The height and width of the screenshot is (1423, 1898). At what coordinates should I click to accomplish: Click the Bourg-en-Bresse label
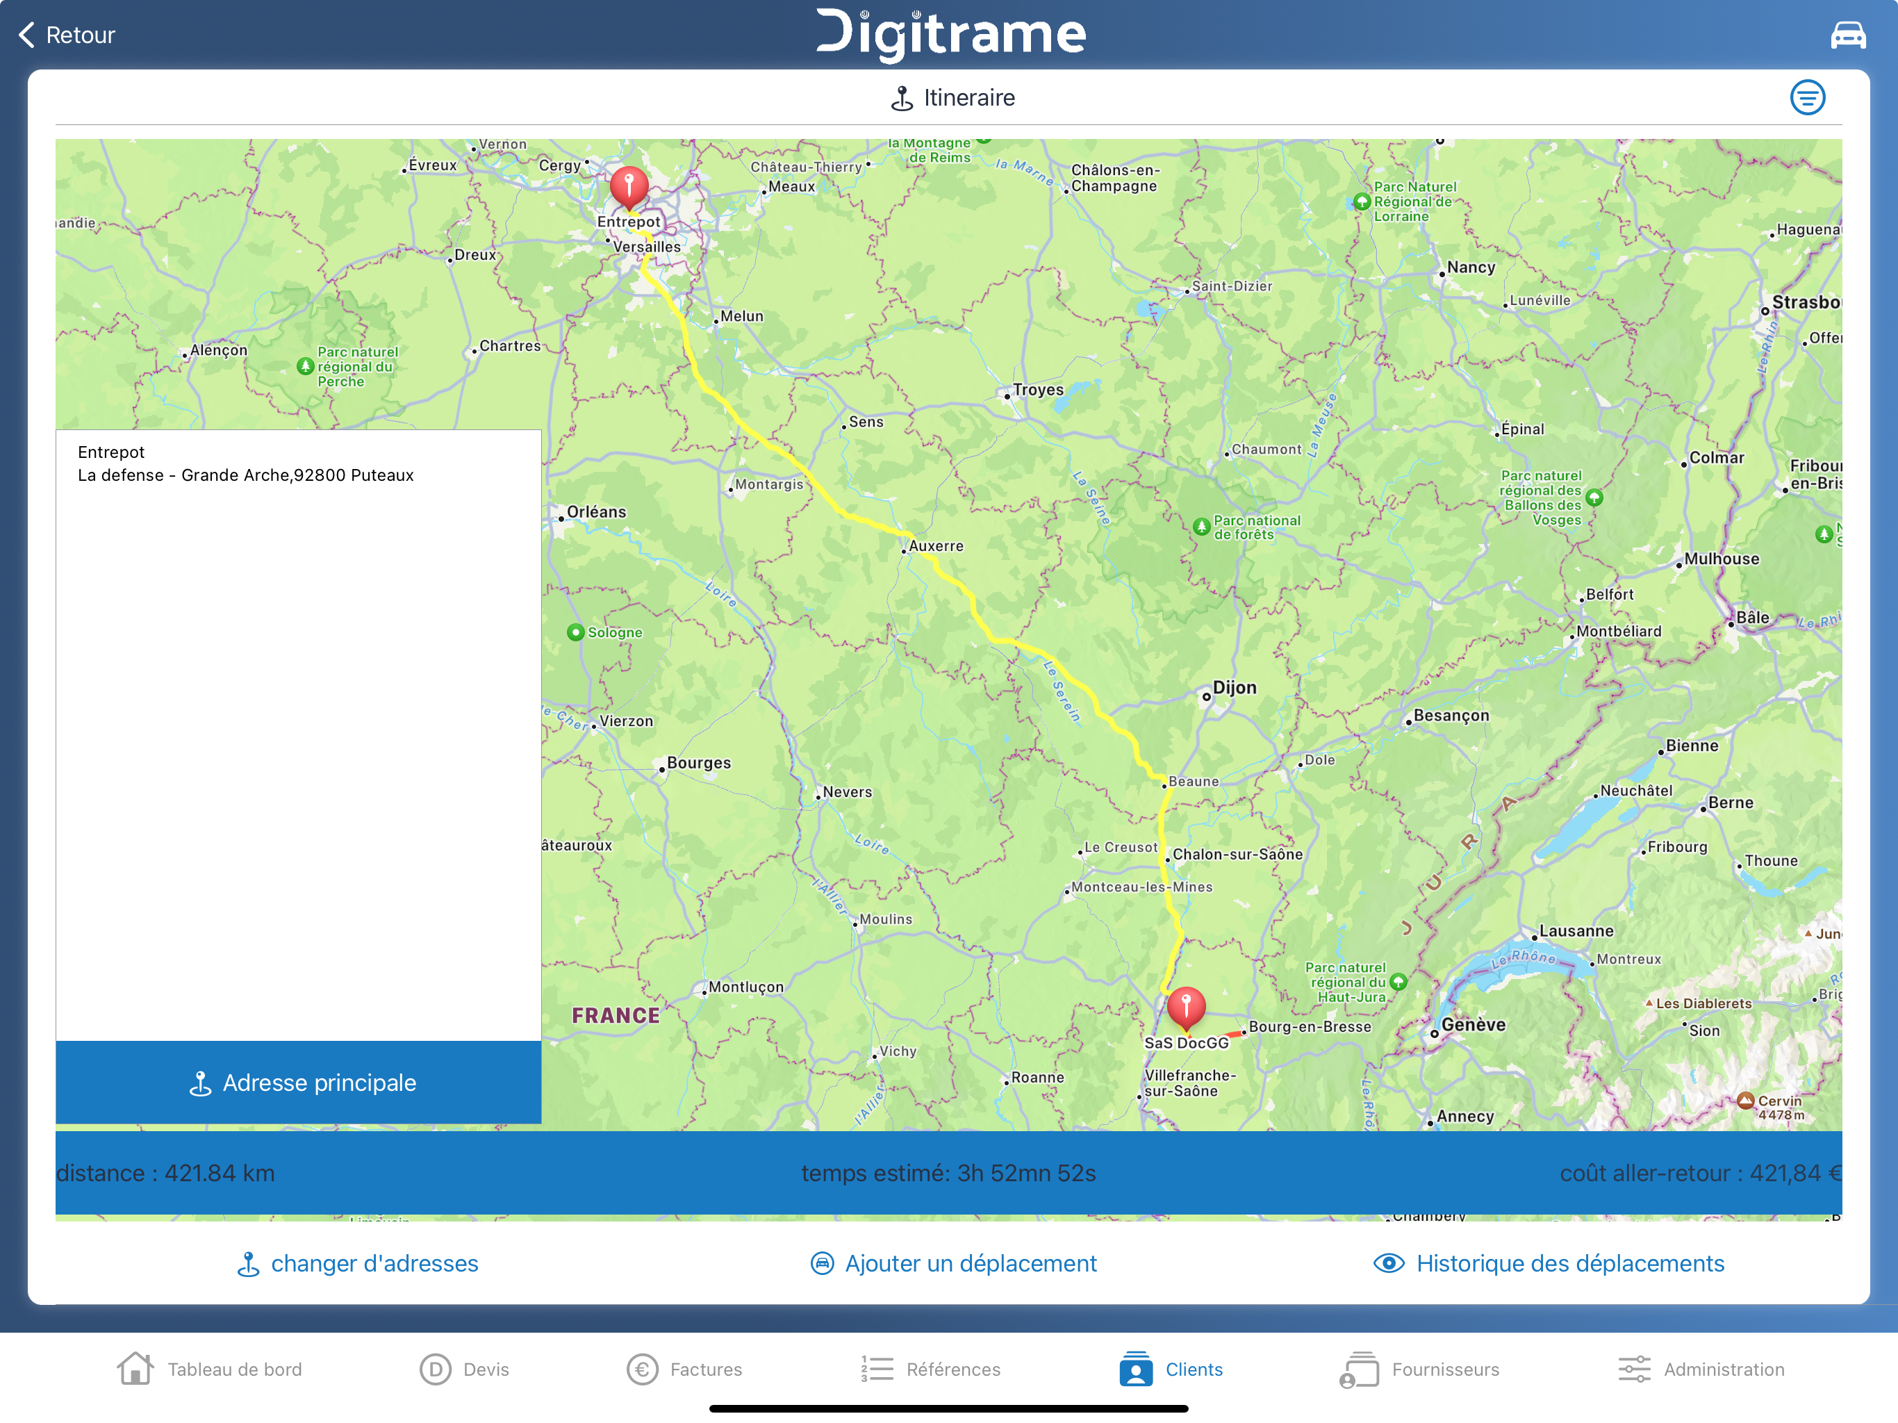(1310, 1026)
